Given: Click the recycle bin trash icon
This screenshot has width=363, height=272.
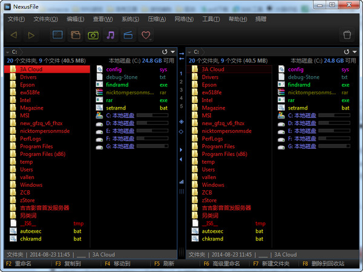Looking at the screenshot, I should pyautogui.click(x=347, y=36).
